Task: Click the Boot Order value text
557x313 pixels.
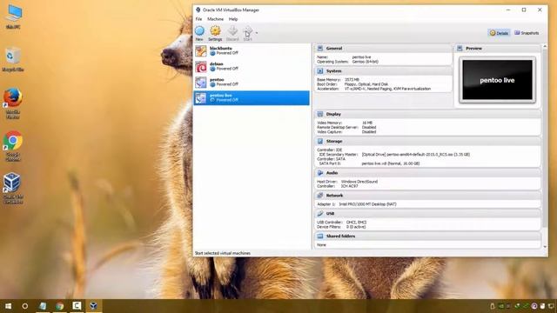Action: tap(366, 84)
